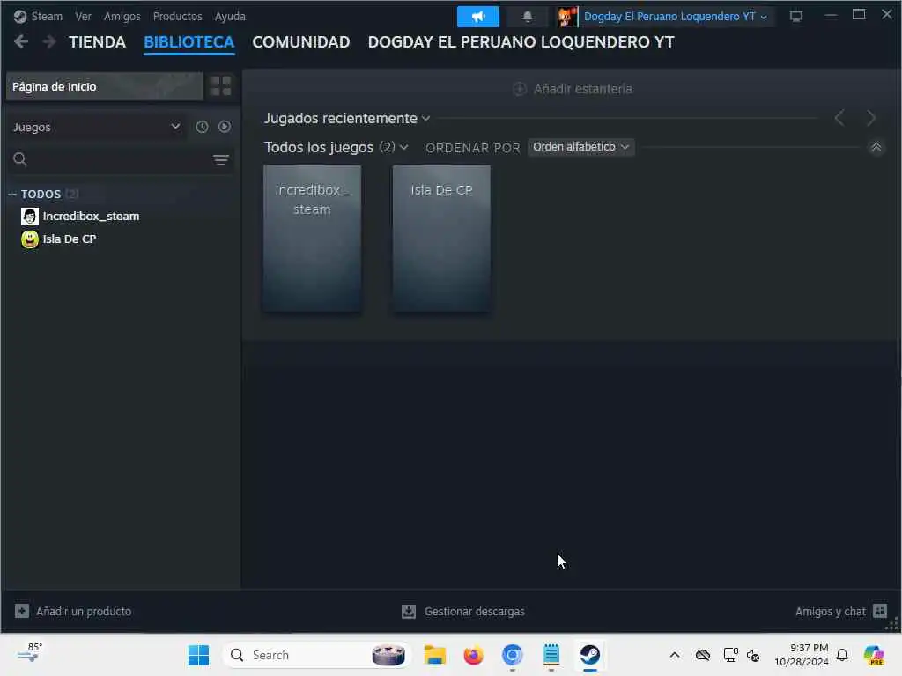Open Isla De CP game cover tile

[x=442, y=239]
